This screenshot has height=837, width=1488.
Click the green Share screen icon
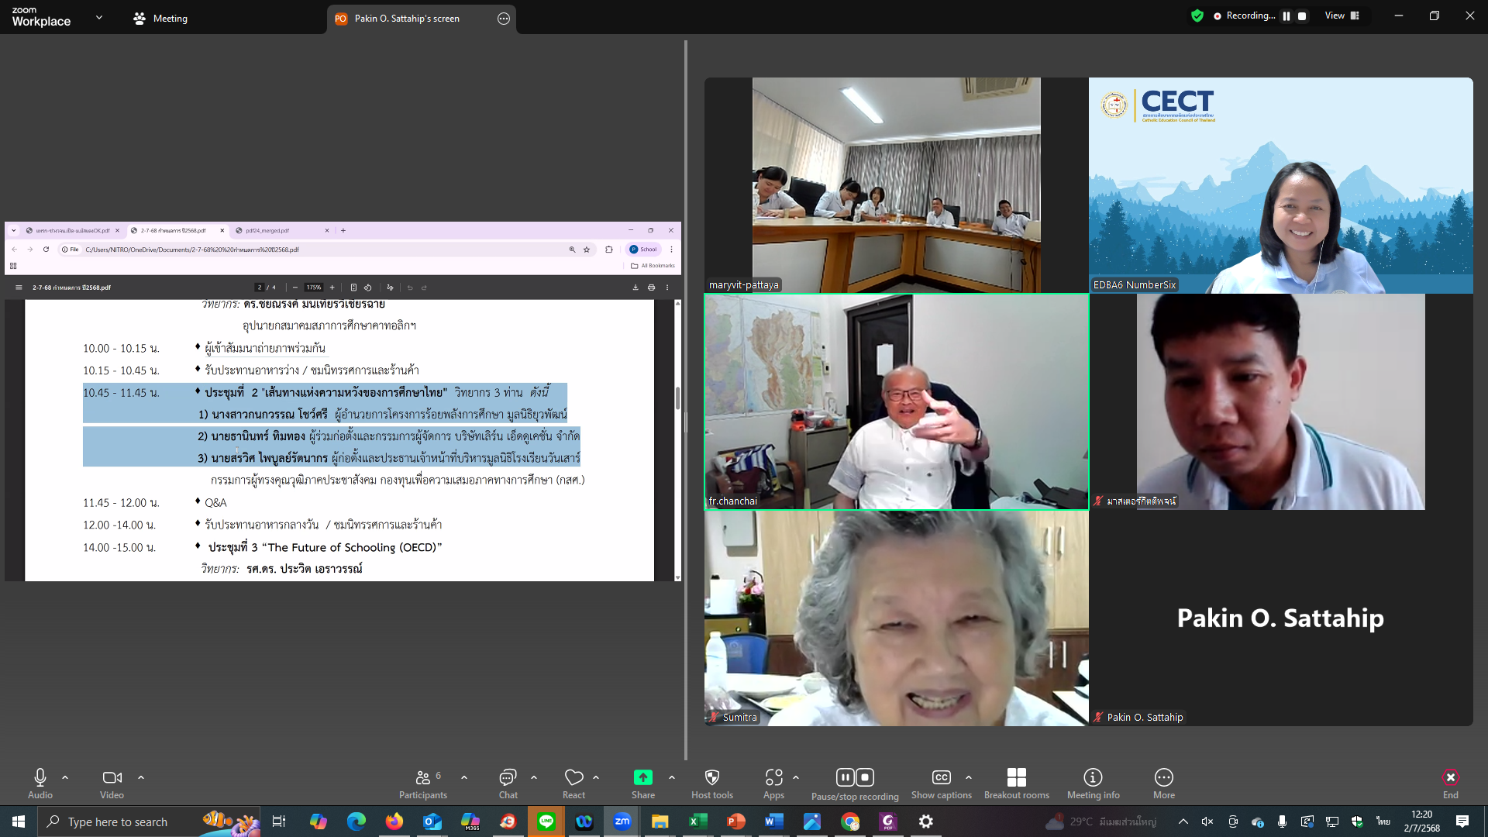[642, 778]
